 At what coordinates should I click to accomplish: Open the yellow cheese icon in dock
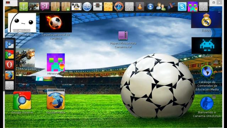click(x=108, y=7)
